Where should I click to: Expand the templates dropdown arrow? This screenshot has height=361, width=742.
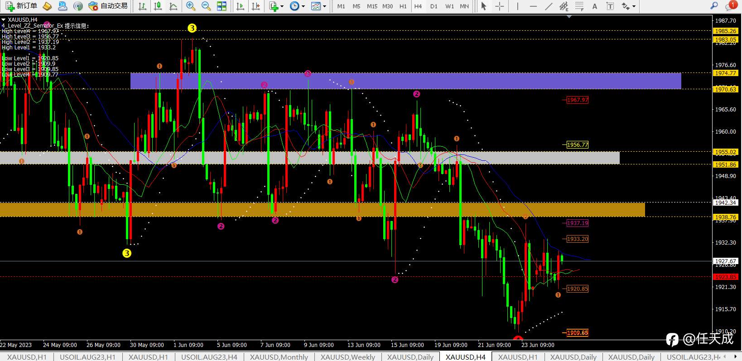[324, 6]
